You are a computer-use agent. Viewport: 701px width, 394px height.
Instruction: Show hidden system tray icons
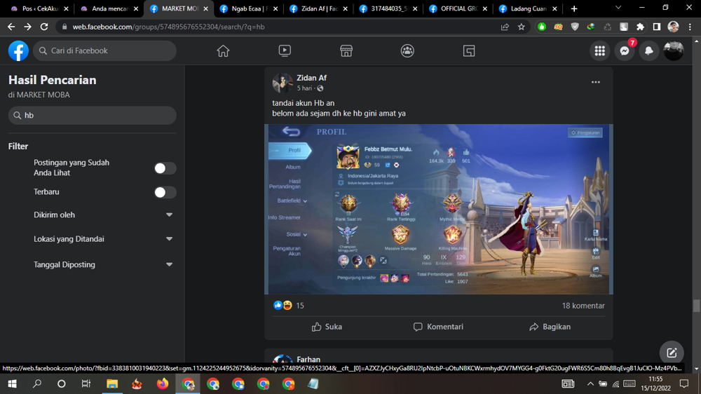(590, 383)
